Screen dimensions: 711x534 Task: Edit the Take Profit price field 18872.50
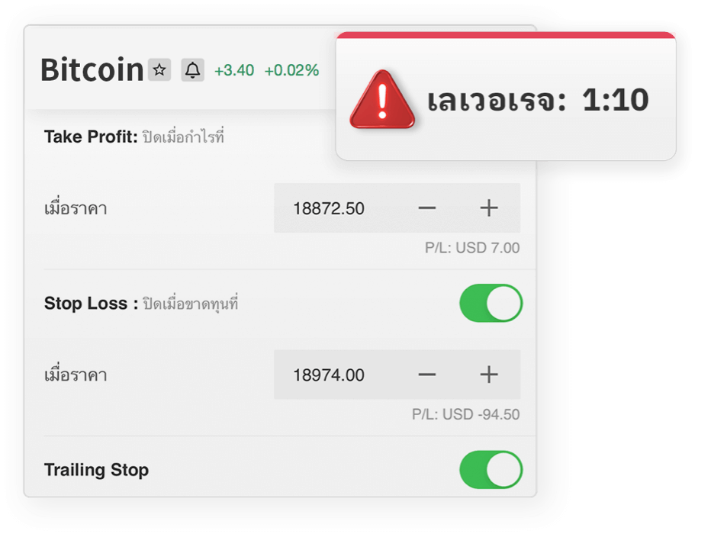(x=329, y=208)
